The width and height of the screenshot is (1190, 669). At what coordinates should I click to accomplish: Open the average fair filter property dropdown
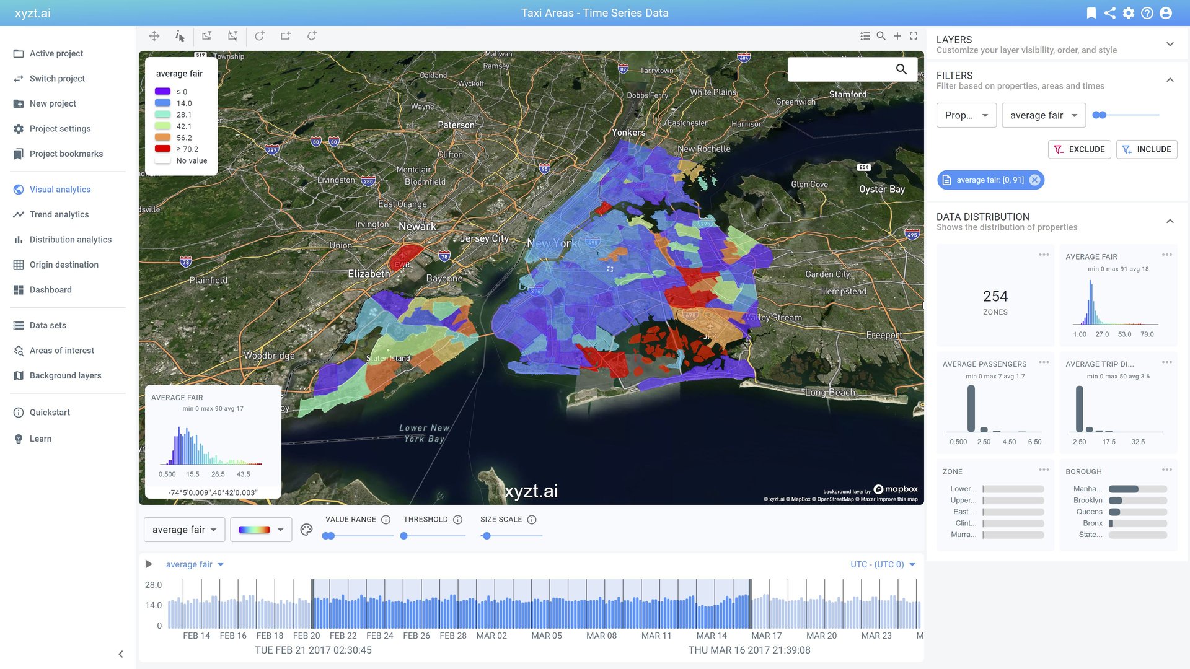click(1043, 115)
